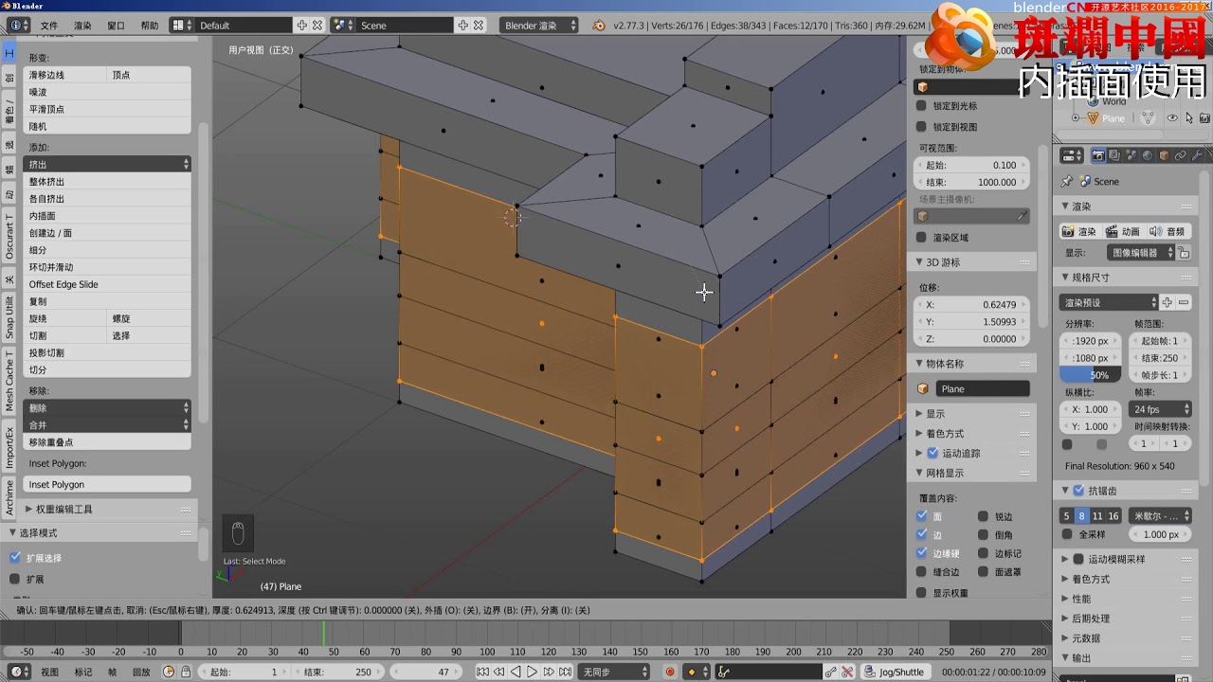The image size is (1213, 682).
Task: Click the Plane mesh data triangle icon
Action: coord(1149,118)
